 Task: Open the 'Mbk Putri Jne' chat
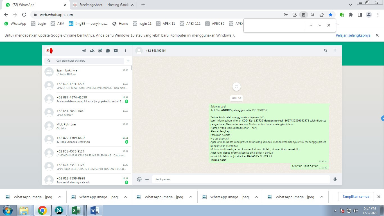pos(87,126)
